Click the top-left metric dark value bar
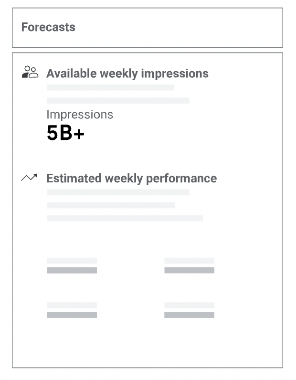Screen dimensions: 296x380 [x=72, y=270]
